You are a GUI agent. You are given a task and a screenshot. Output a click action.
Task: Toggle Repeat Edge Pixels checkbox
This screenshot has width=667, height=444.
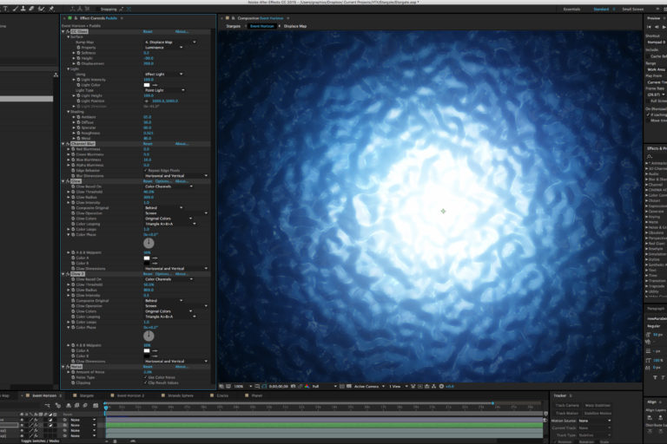click(x=146, y=170)
